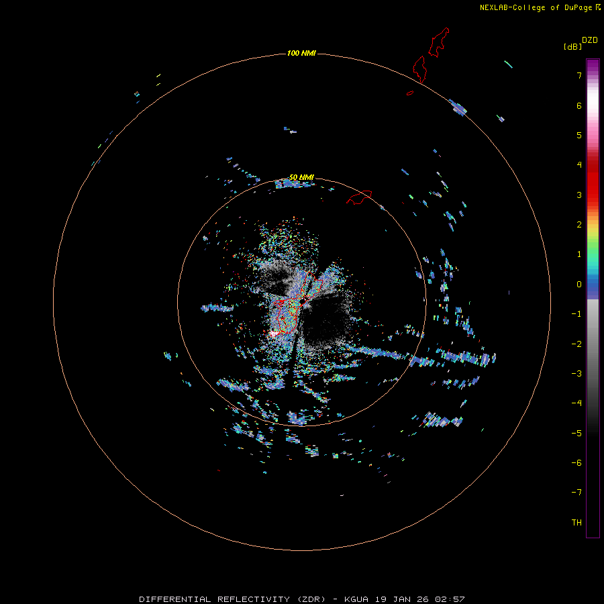Click the ZDR color scale bar
The height and width of the screenshot is (604, 604).
[x=593, y=298]
